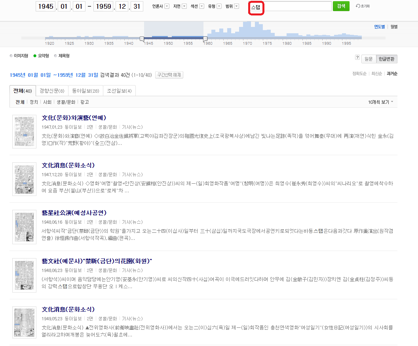418x346 pixels.
Task: Select the 제목형 view radio button
Action: pos(55,56)
